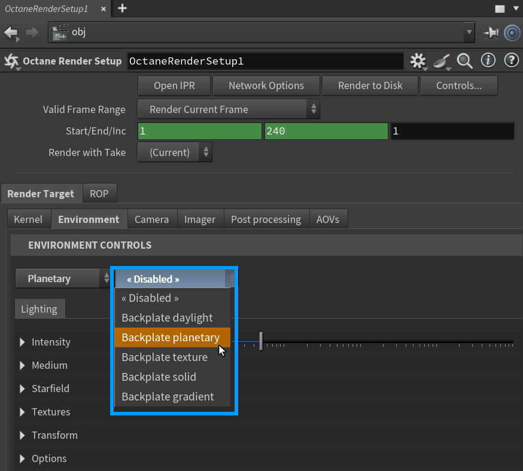Image resolution: width=523 pixels, height=471 pixels.
Task: Open the Planetary environment type dropdown
Action: [63, 279]
